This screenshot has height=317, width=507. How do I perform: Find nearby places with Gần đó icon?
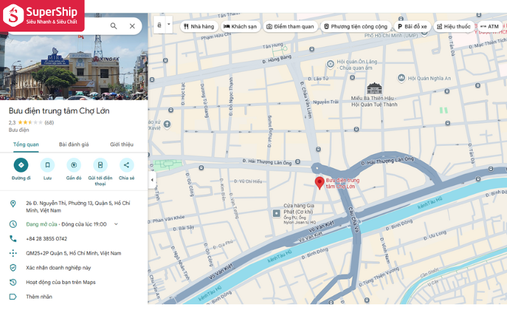coord(74,165)
